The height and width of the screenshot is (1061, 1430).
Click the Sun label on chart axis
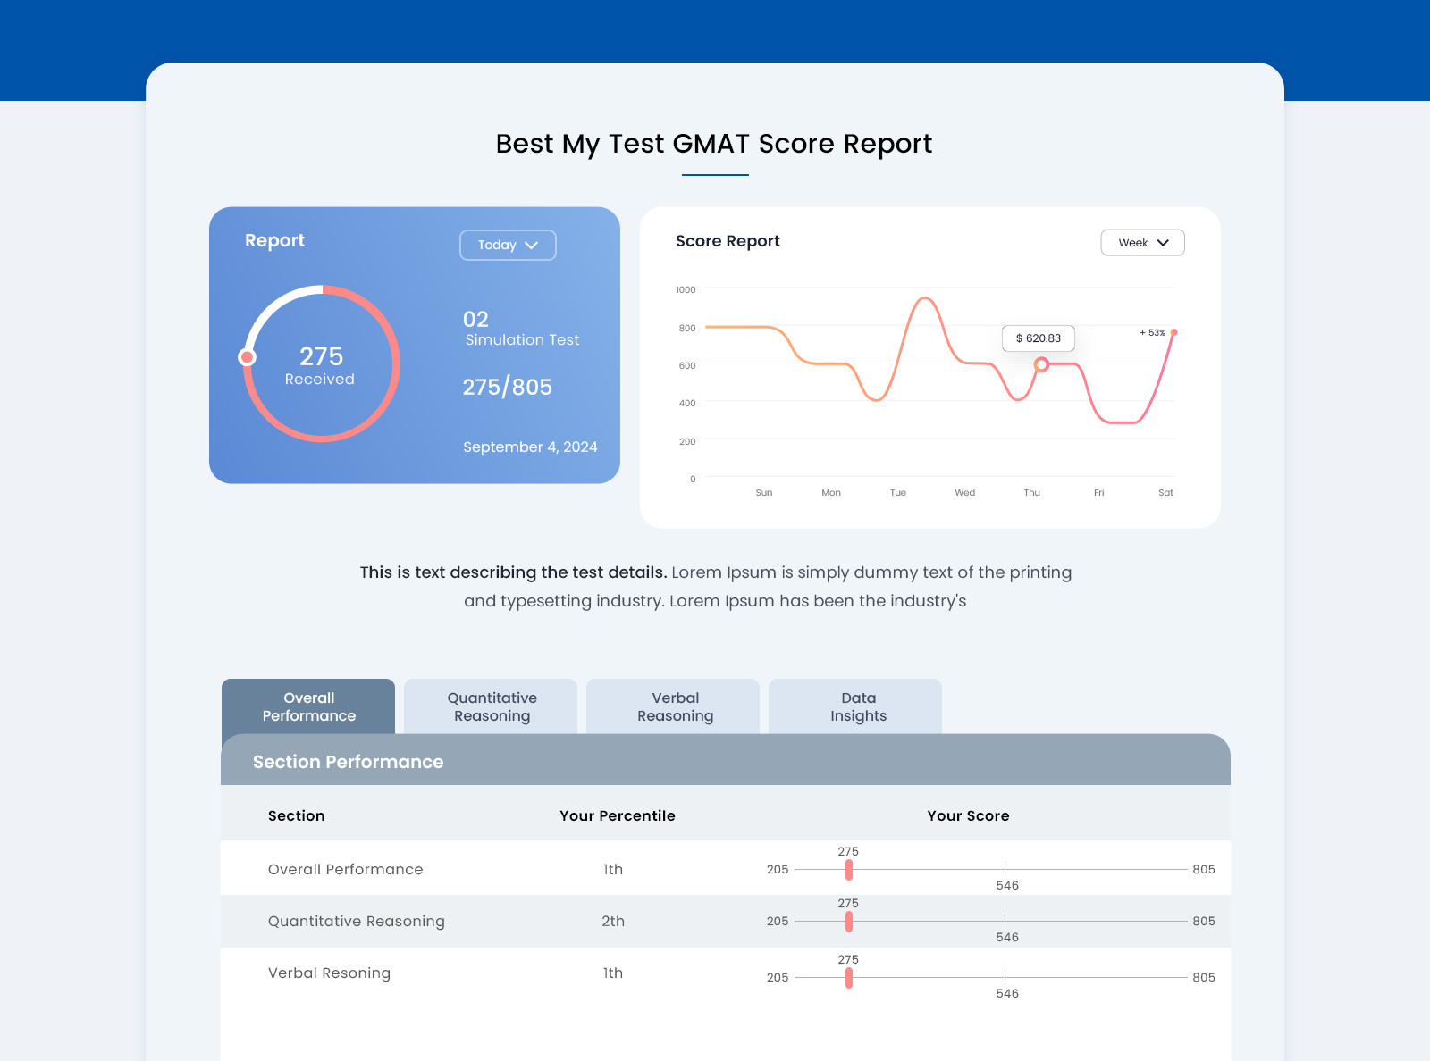[x=764, y=492]
